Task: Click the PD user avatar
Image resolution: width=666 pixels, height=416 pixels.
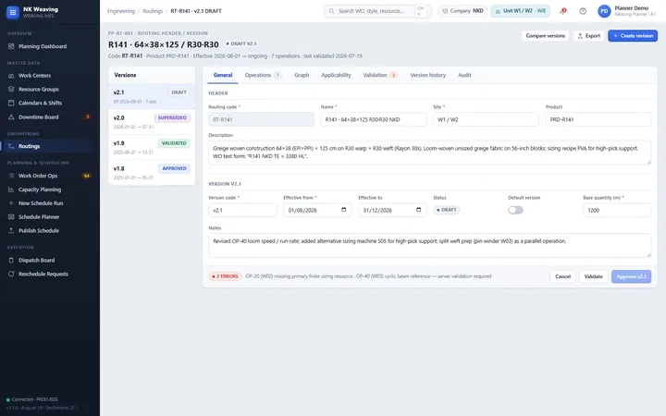Action: pos(604,11)
